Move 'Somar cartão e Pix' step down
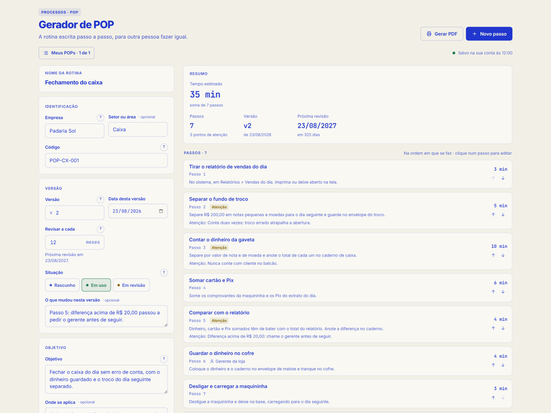Viewport: 551px width, 413px height. [503, 291]
